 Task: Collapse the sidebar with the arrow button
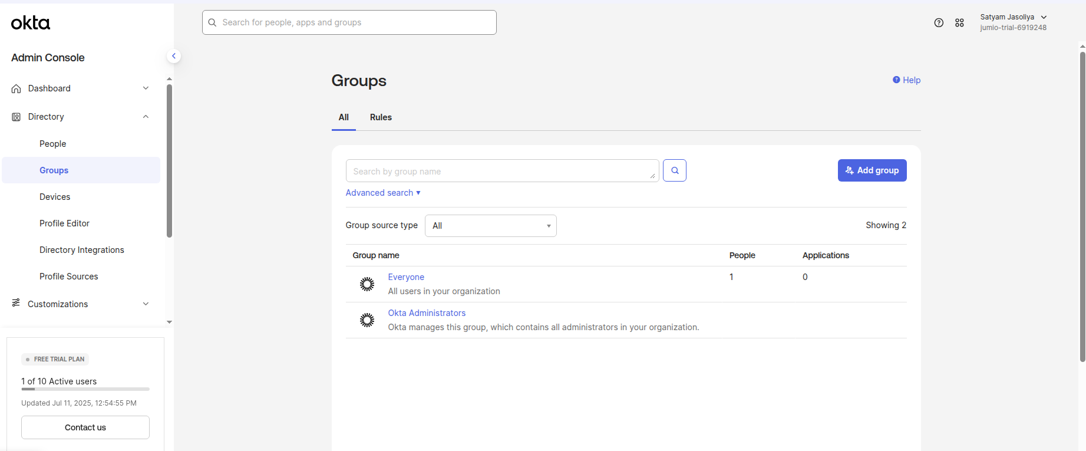pos(174,56)
